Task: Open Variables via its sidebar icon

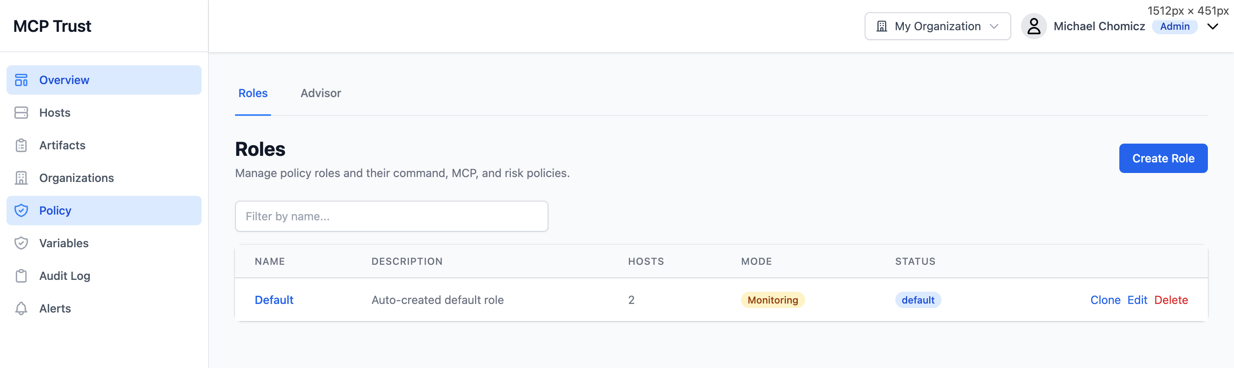Action: click(x=21, y=243)
